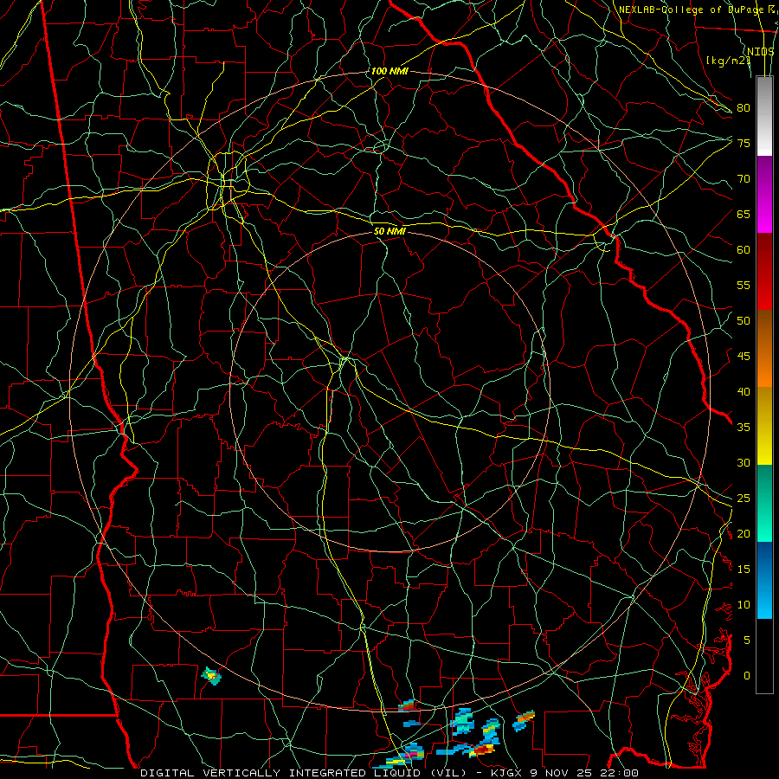Pick the brown-orange segment of the color bar

click(x=764, y=349)
